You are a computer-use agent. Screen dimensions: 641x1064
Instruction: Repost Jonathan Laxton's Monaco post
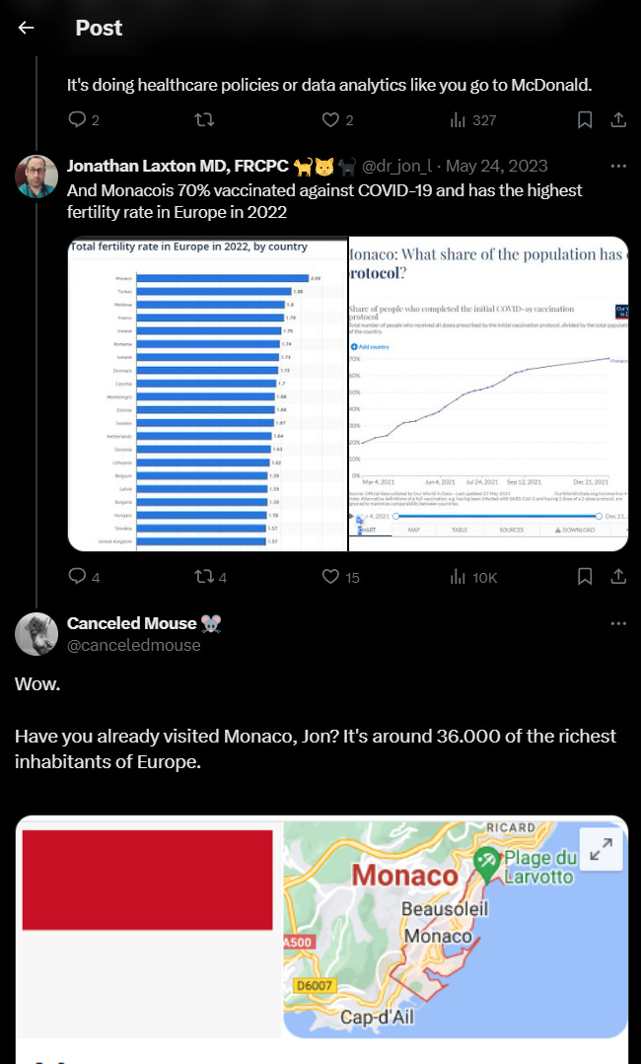pyautogui.click(x=204, y=577)
